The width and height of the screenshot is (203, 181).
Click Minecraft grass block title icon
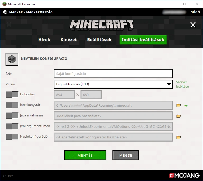[4, 4]
